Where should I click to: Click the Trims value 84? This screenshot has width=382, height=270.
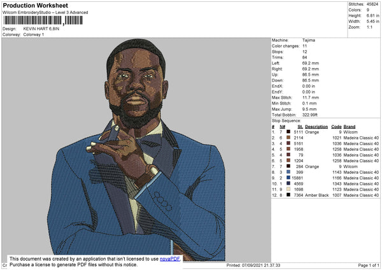[x=304, y=57]
